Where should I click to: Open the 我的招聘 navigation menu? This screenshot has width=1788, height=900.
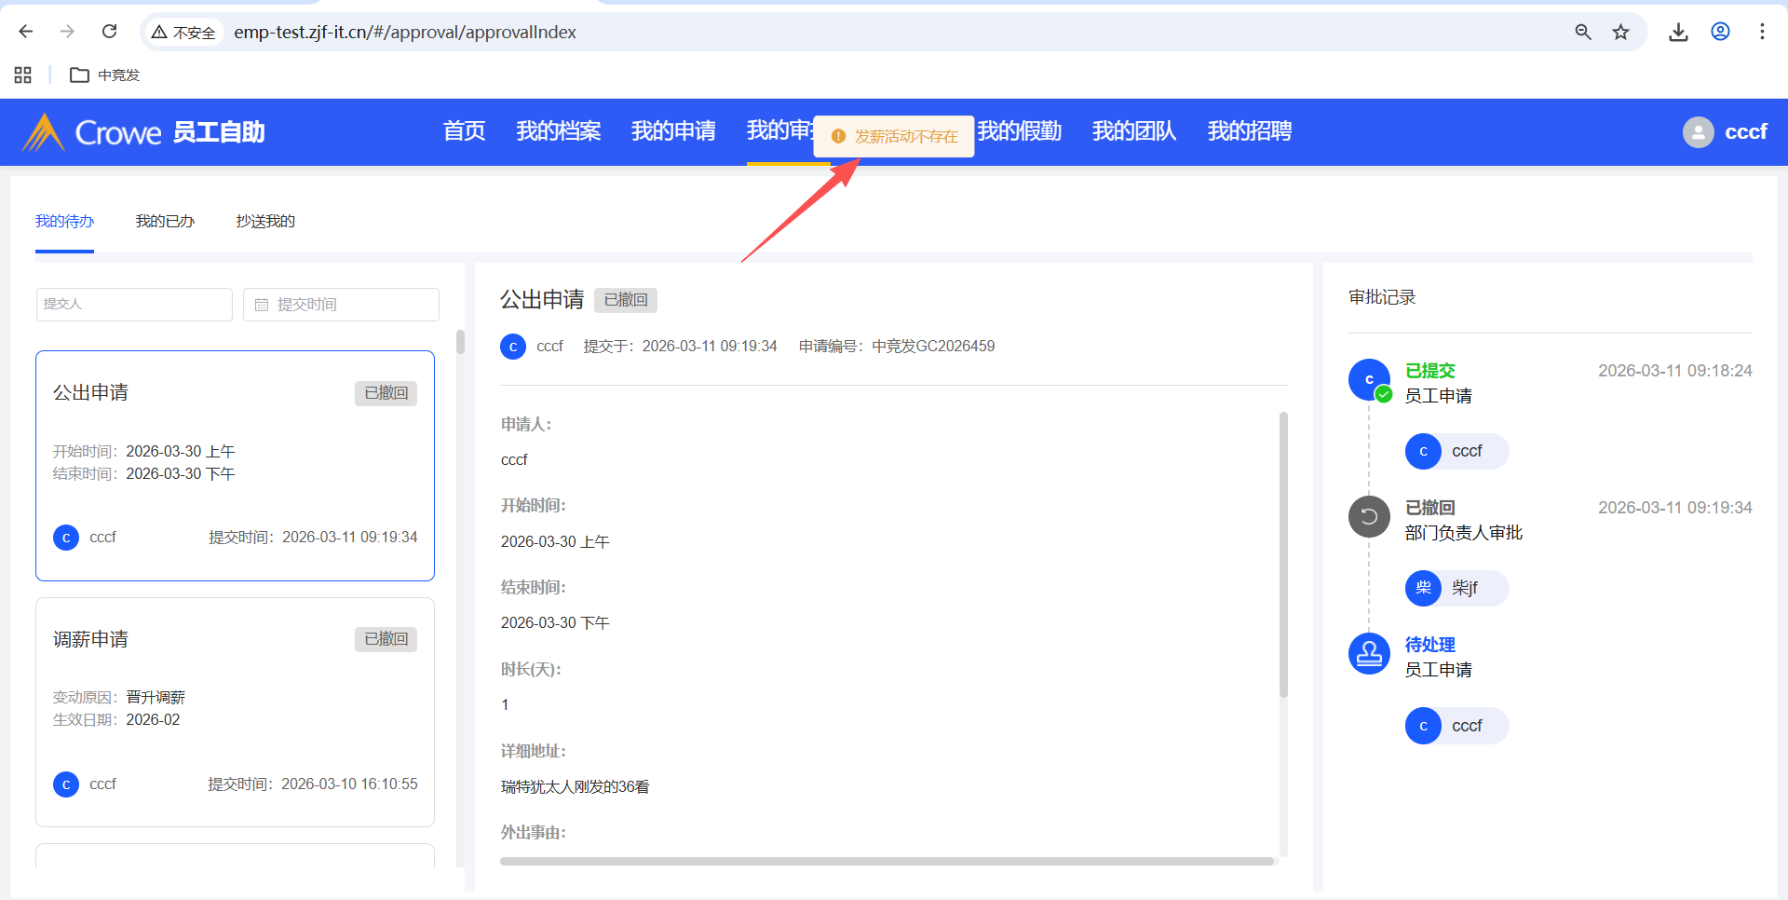click(x=1250, y=131)
